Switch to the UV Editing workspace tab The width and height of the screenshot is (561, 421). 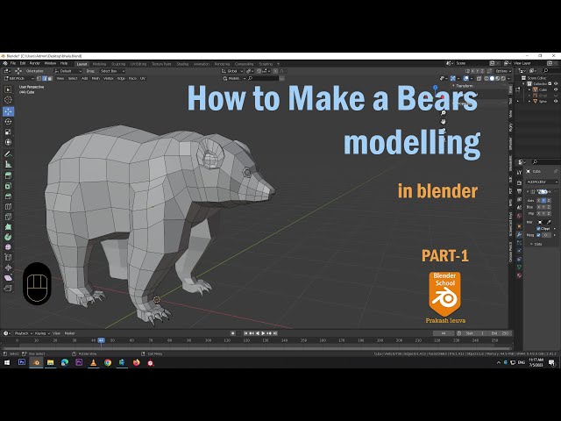pyautogui.click(x=138, y=64)
